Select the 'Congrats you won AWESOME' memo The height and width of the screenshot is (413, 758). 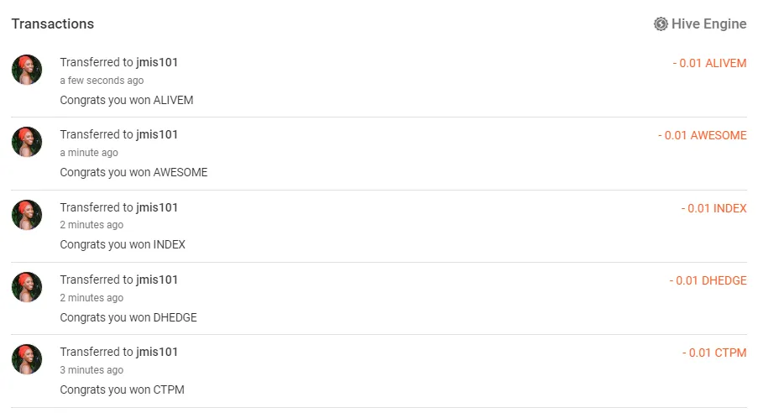pos(133,173)
